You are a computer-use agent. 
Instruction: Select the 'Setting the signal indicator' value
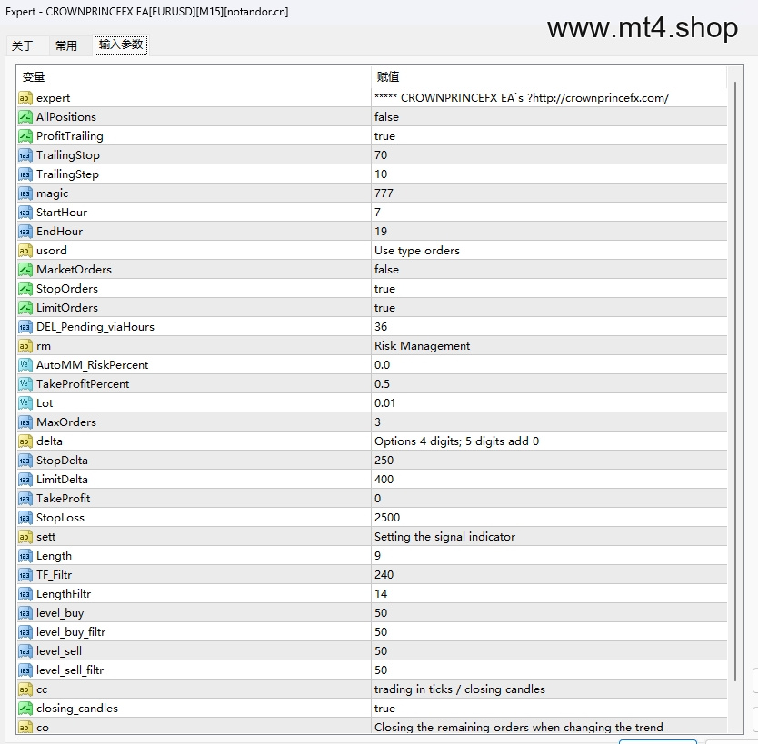click(444, 537)
